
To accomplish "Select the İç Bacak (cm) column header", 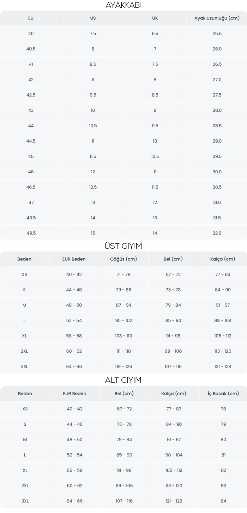I will coord(223,393).
